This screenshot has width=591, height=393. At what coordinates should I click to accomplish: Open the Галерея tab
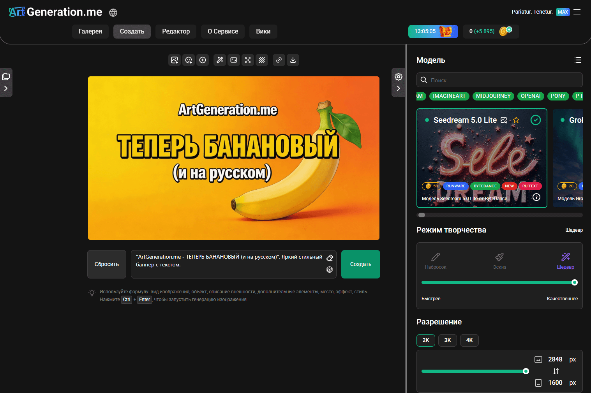coord(90,32)
